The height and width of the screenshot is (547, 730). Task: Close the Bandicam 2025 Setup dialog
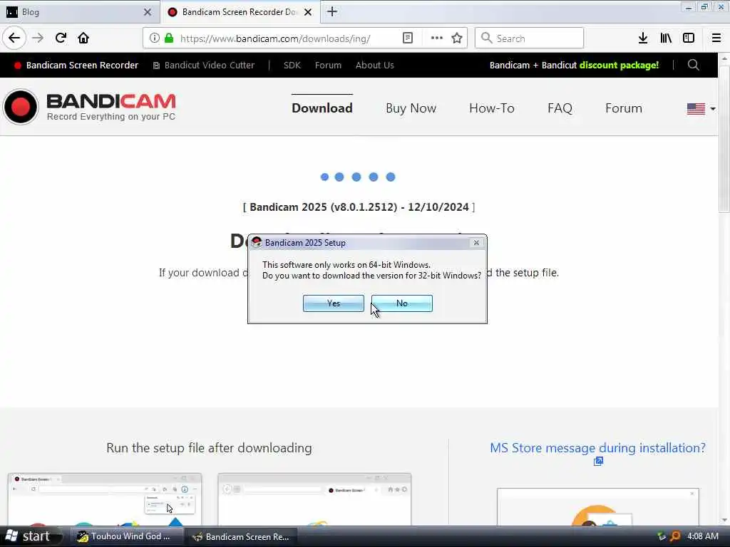[x=476, y=243]
